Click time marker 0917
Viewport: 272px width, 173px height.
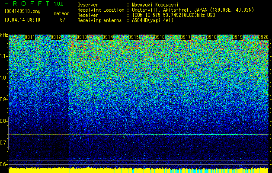tap(186, 37)
